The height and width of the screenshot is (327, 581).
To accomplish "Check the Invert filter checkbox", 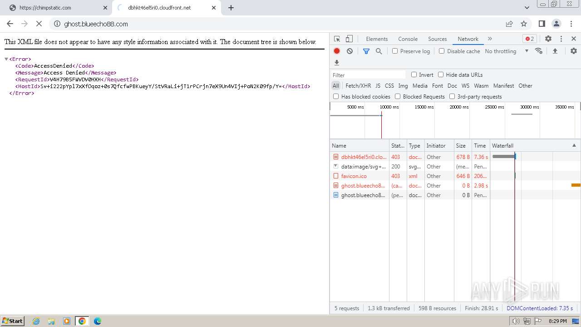I will point(414,74).
